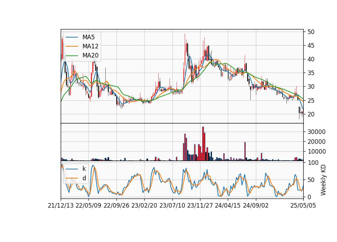Screen dimensions: 337x242
Task: Click the green MA20 legend line sample
Action: 72,55
